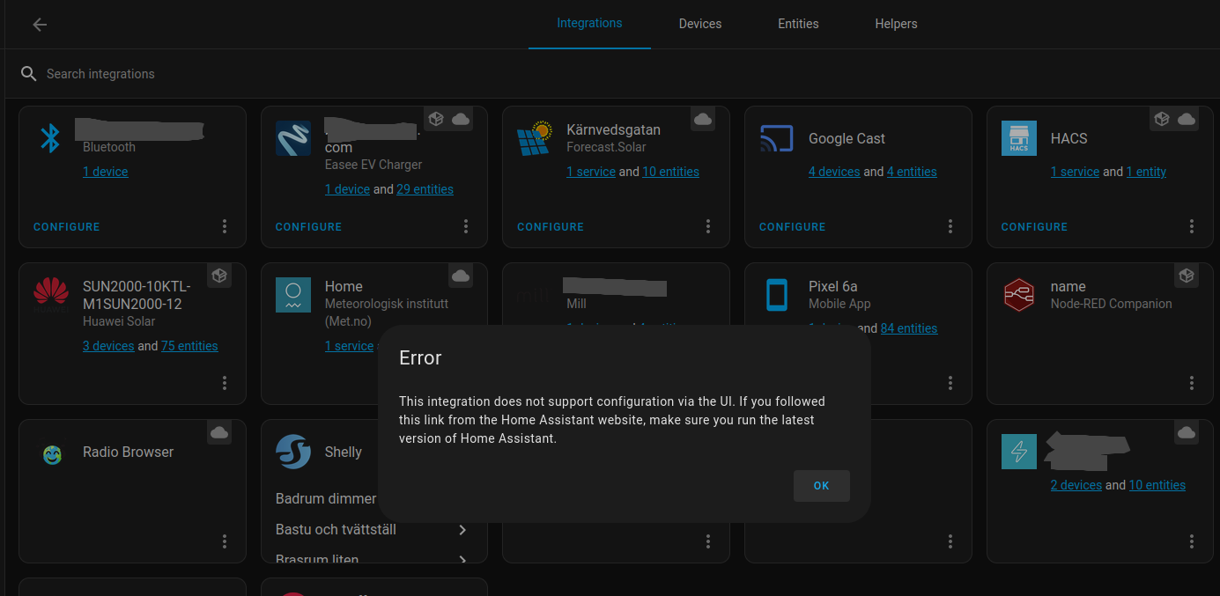Open the Huawei Solar card three-dot menu
Viewport: 1220px width, 596px height.
coord(225,383)
